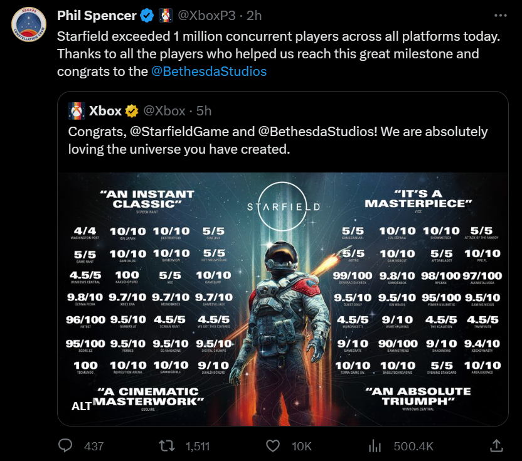Open the view analytics bar chart icon
Viewport: 522px width, 461px height.
click(x=375, y=446)
